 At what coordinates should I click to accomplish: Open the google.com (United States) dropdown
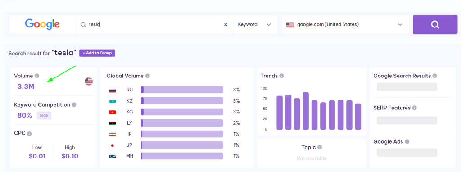pyautogui.click(x=345, y=25)
